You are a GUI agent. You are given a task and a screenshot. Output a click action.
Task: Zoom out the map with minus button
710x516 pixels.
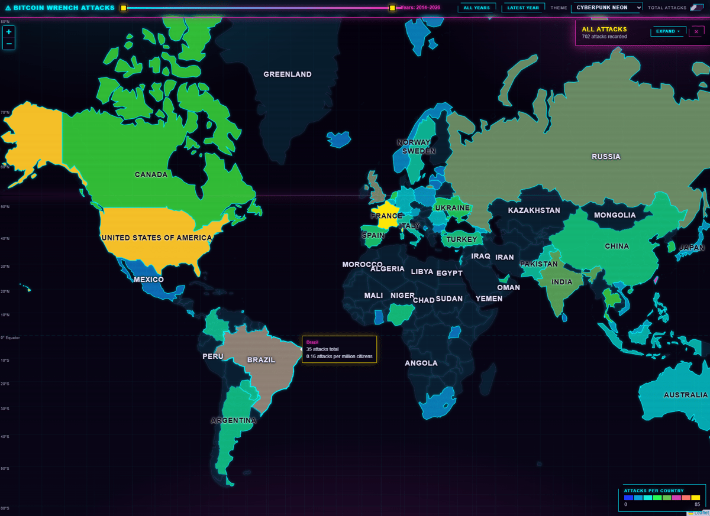pos(9,44)
